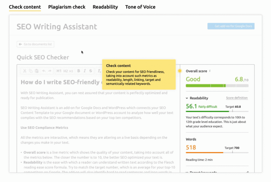Click Go to documents list button
The image size is (271, 182).
35,44
